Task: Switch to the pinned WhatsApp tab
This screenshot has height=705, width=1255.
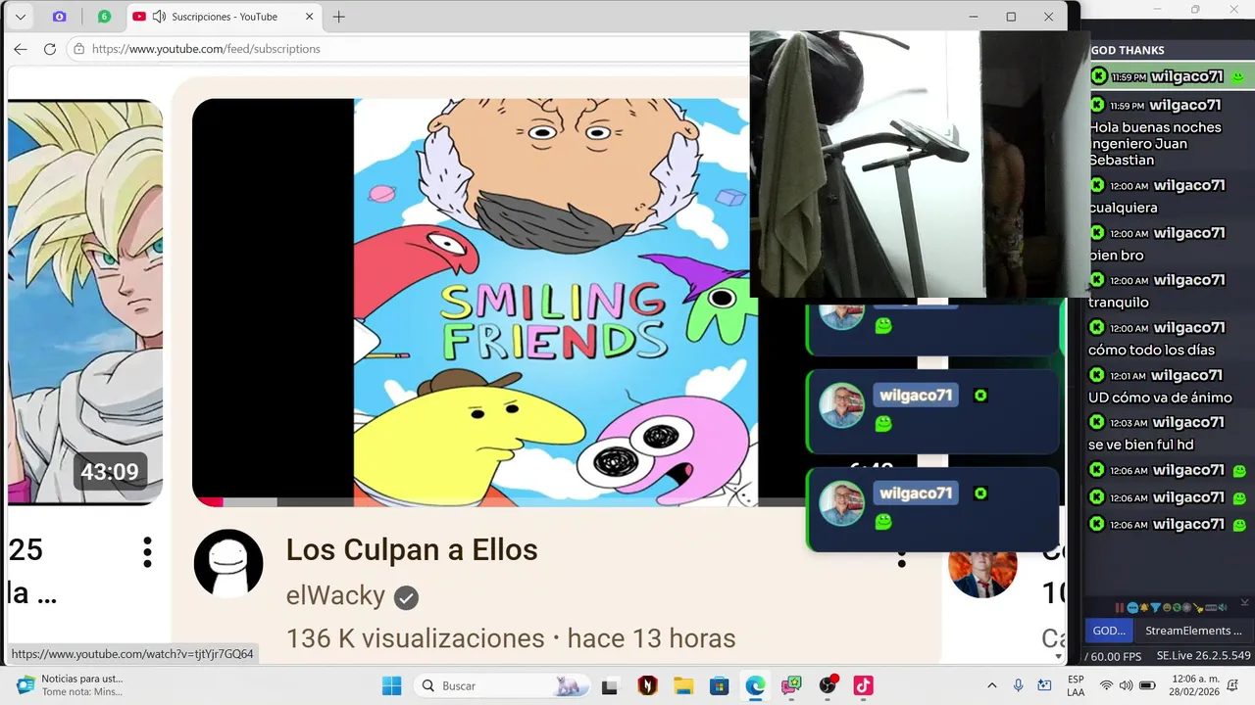Action: point(104,17)
